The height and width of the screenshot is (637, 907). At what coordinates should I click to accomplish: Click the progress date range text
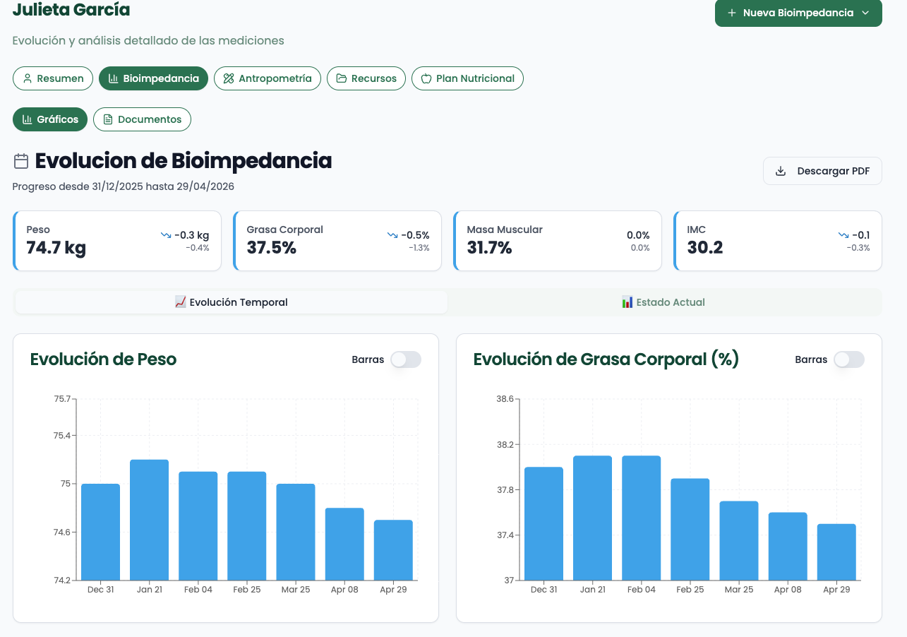coord(124,186)
